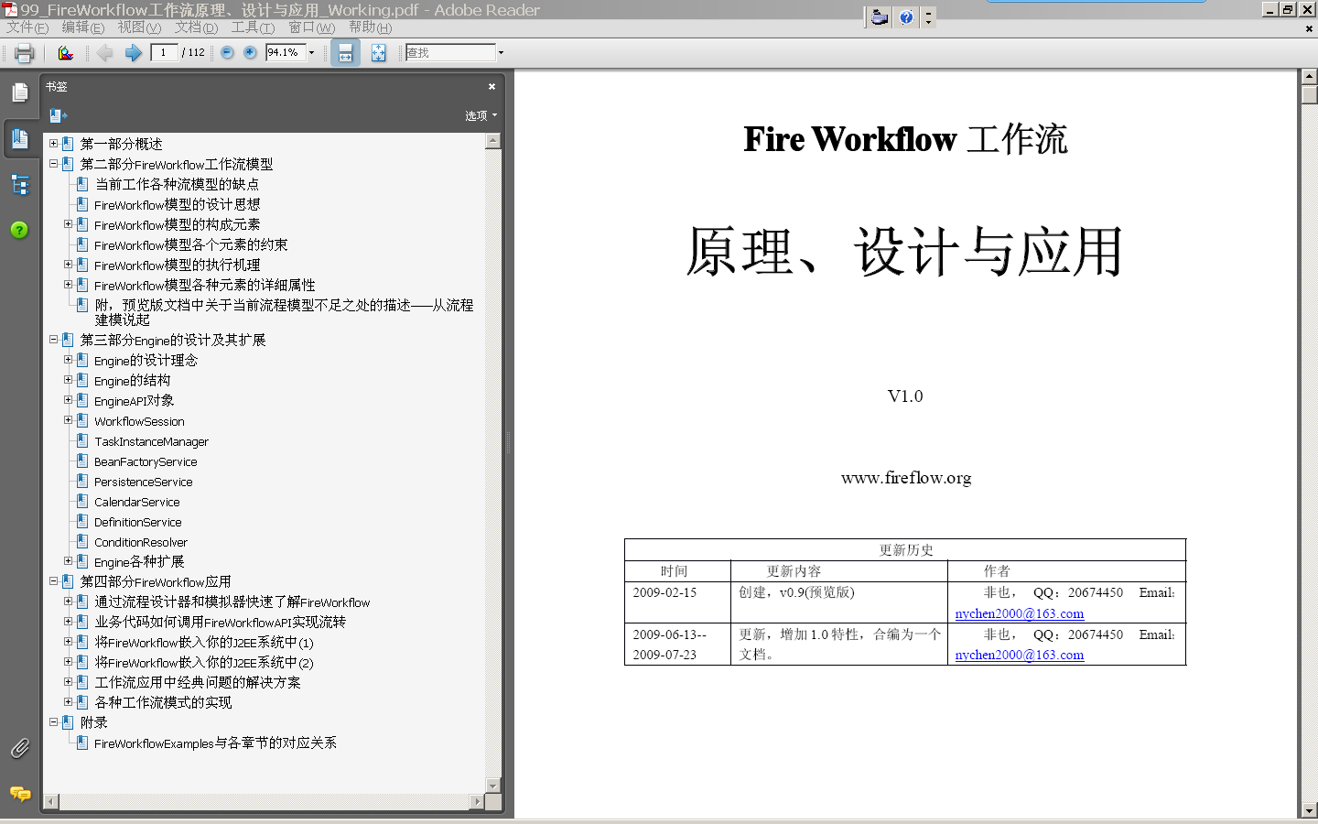This screenshot has width=1318, height=824.
Task: Click the Print icon in the toolbar
Action: click(x=25, y=53)
